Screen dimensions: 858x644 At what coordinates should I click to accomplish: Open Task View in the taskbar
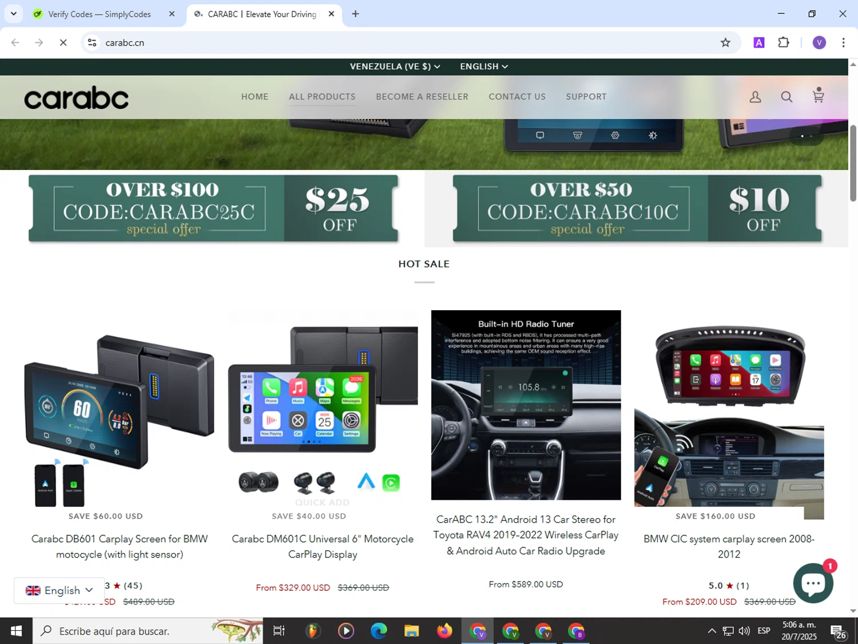[x=279, y=631]
